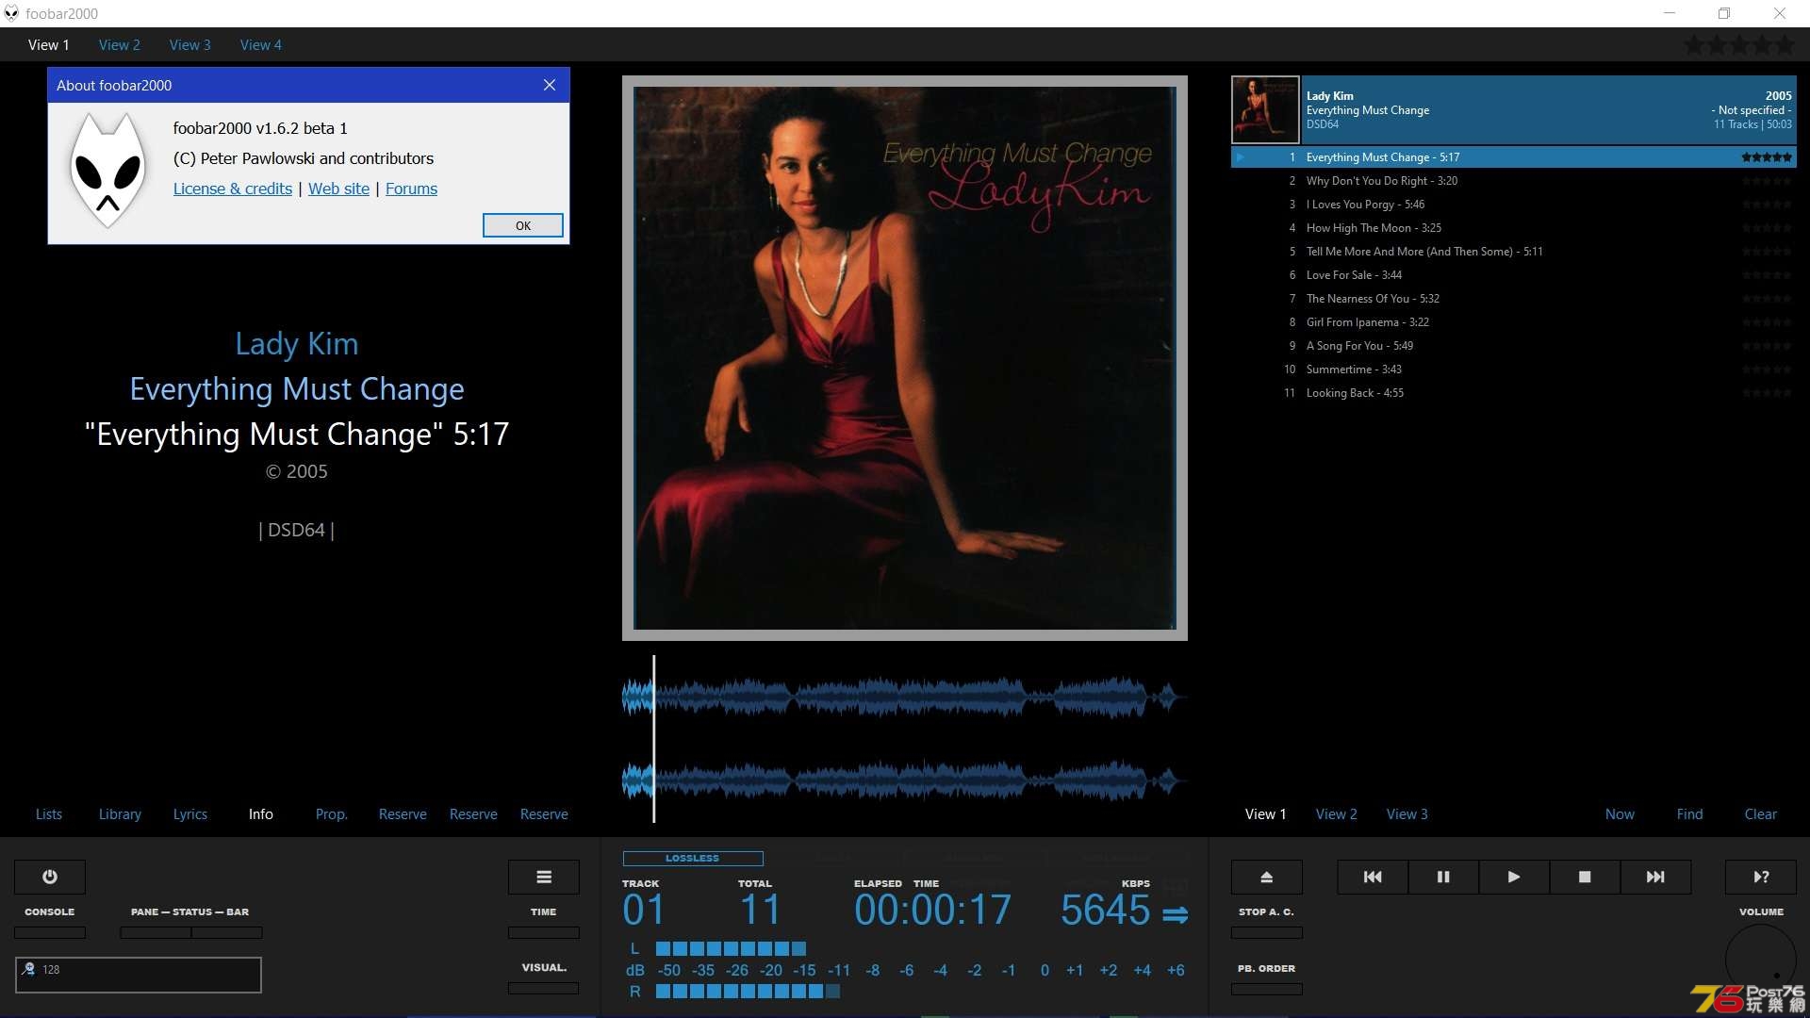Open License & credits link
Screen dimensions: 1810x1018
(x=233, y=189)
